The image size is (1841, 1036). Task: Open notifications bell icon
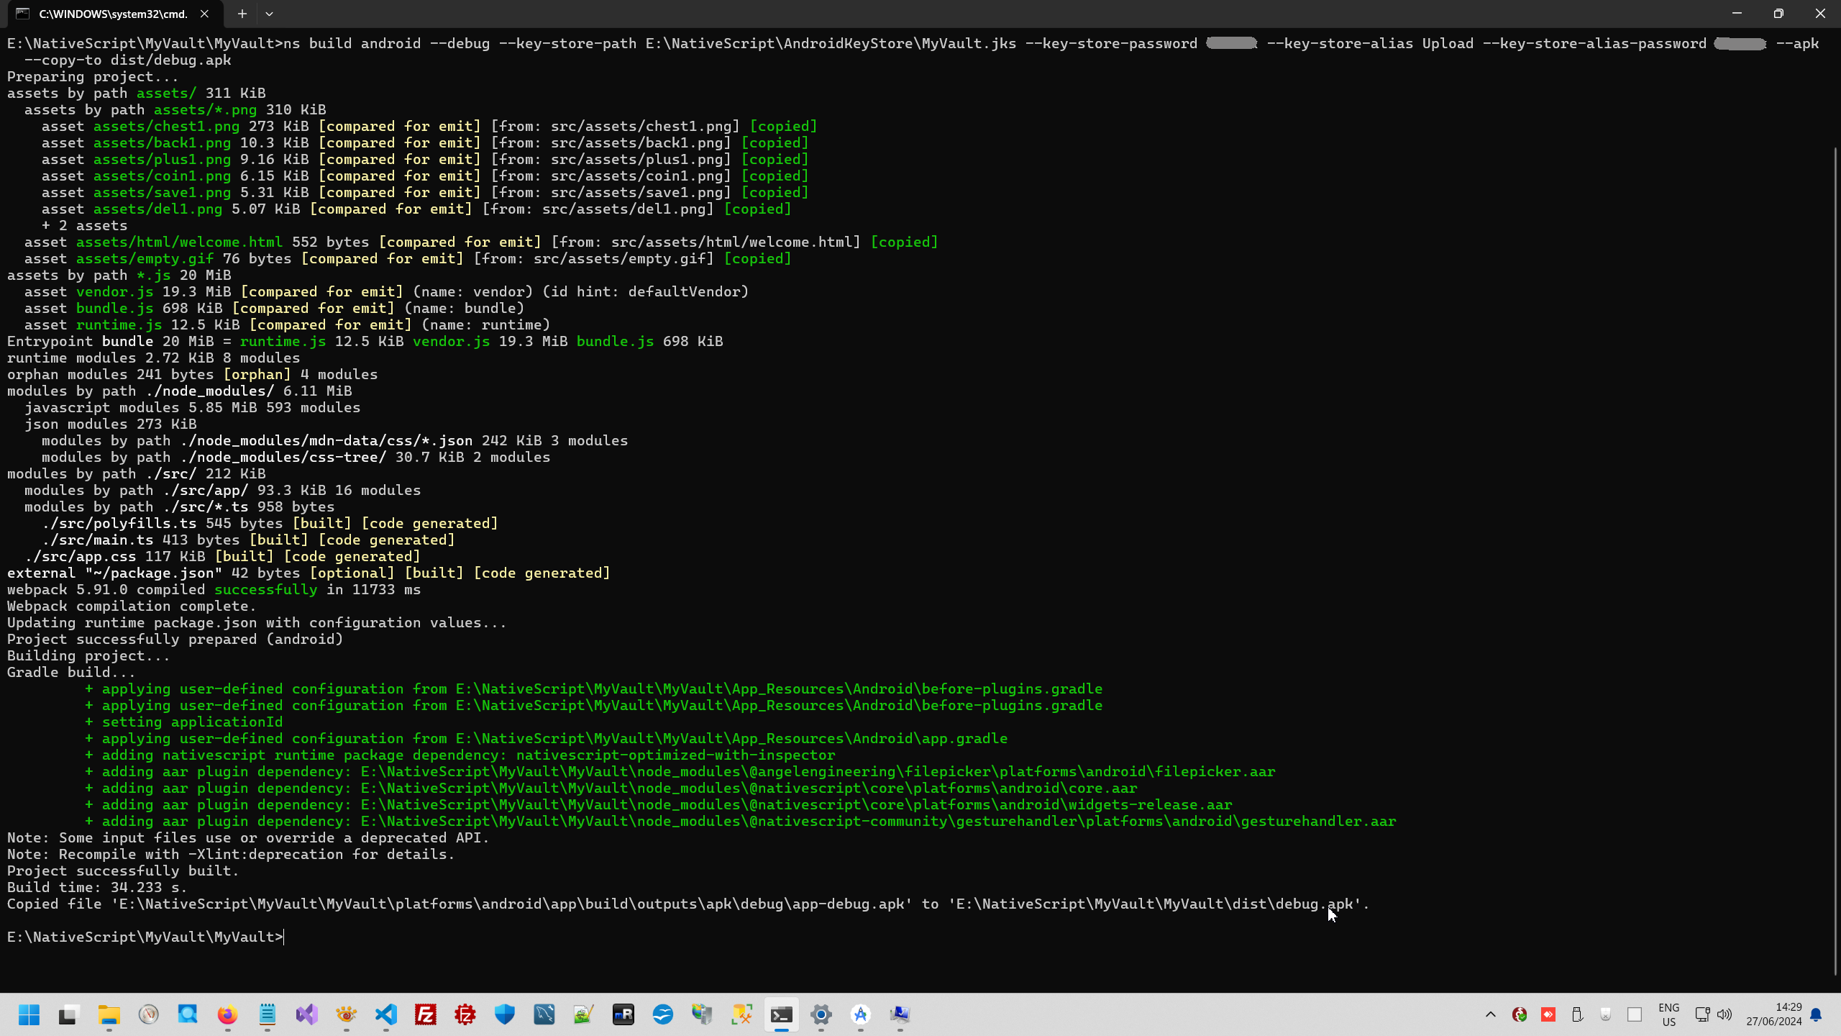pos(1816,1014)
